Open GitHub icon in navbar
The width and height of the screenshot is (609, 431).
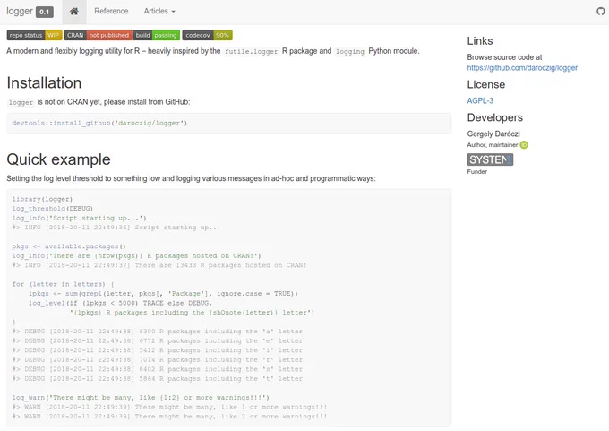tap(600, 12)
